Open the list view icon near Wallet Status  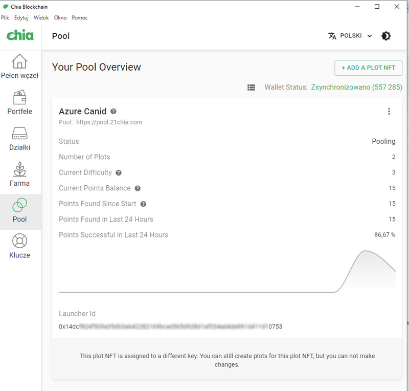point(252,87)
